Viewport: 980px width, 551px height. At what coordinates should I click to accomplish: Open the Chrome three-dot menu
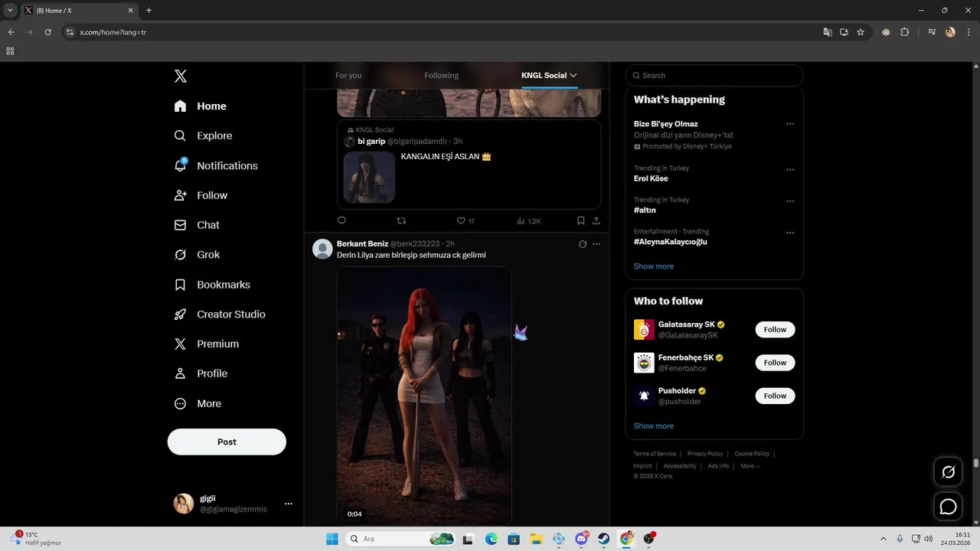[x=969, y=32]
